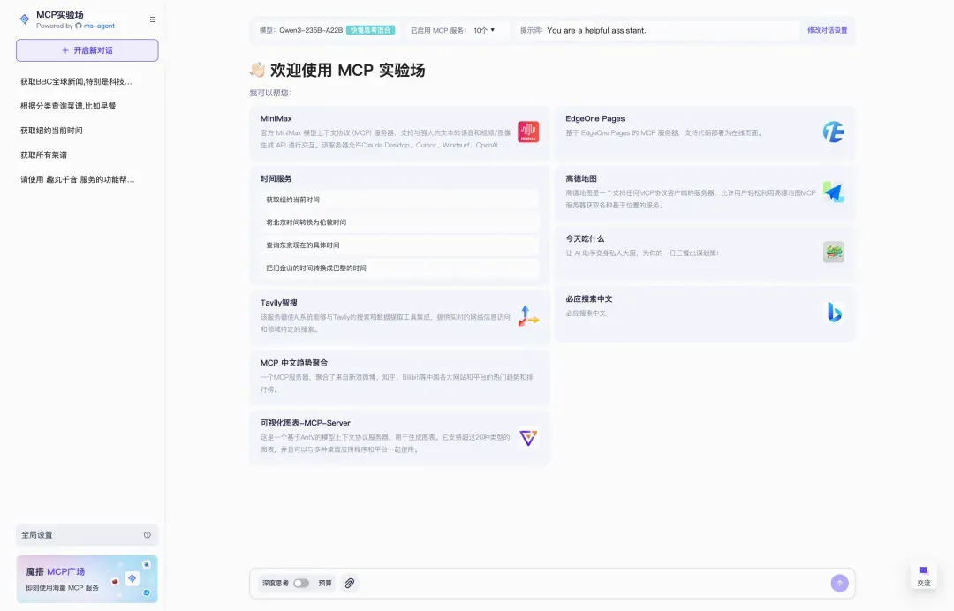Click the MCP实验场 diamond logo icon

coord(25,19)
